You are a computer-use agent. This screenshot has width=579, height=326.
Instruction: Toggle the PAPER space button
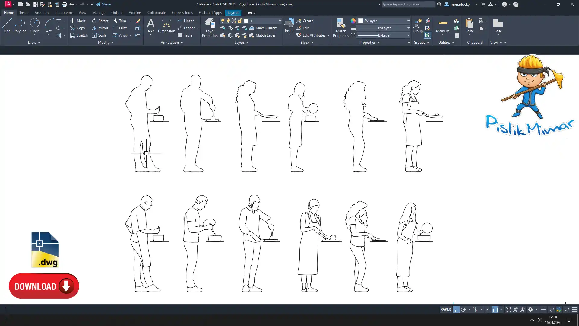pyautogui.click(x=445, y=309)
